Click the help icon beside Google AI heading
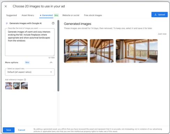Image resolution: width=170 pixels, height=134 pixels. pos(53,23)
